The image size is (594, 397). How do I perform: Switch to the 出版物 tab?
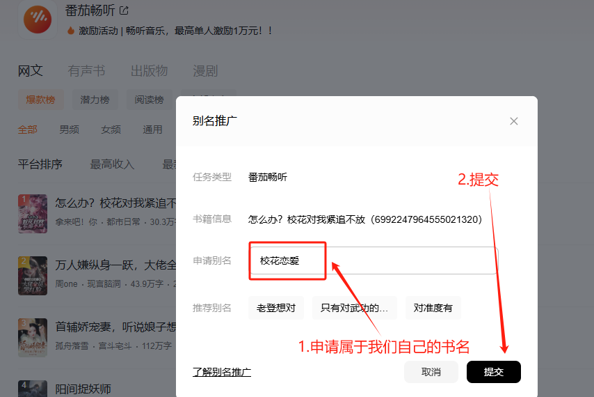pyautogui.click(x=149, y=71)
